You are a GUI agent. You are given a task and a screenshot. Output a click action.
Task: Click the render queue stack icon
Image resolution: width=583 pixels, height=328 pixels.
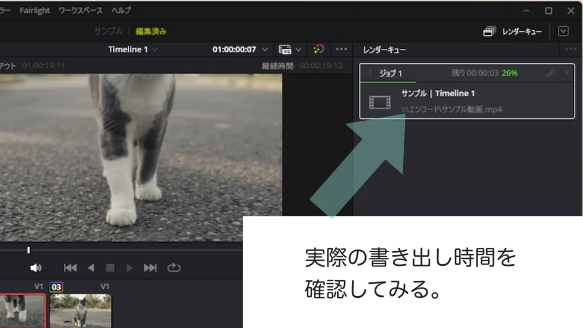point(489,32)
